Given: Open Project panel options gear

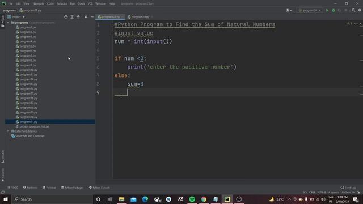Looking at the screenshot, I should click(86, 17).
